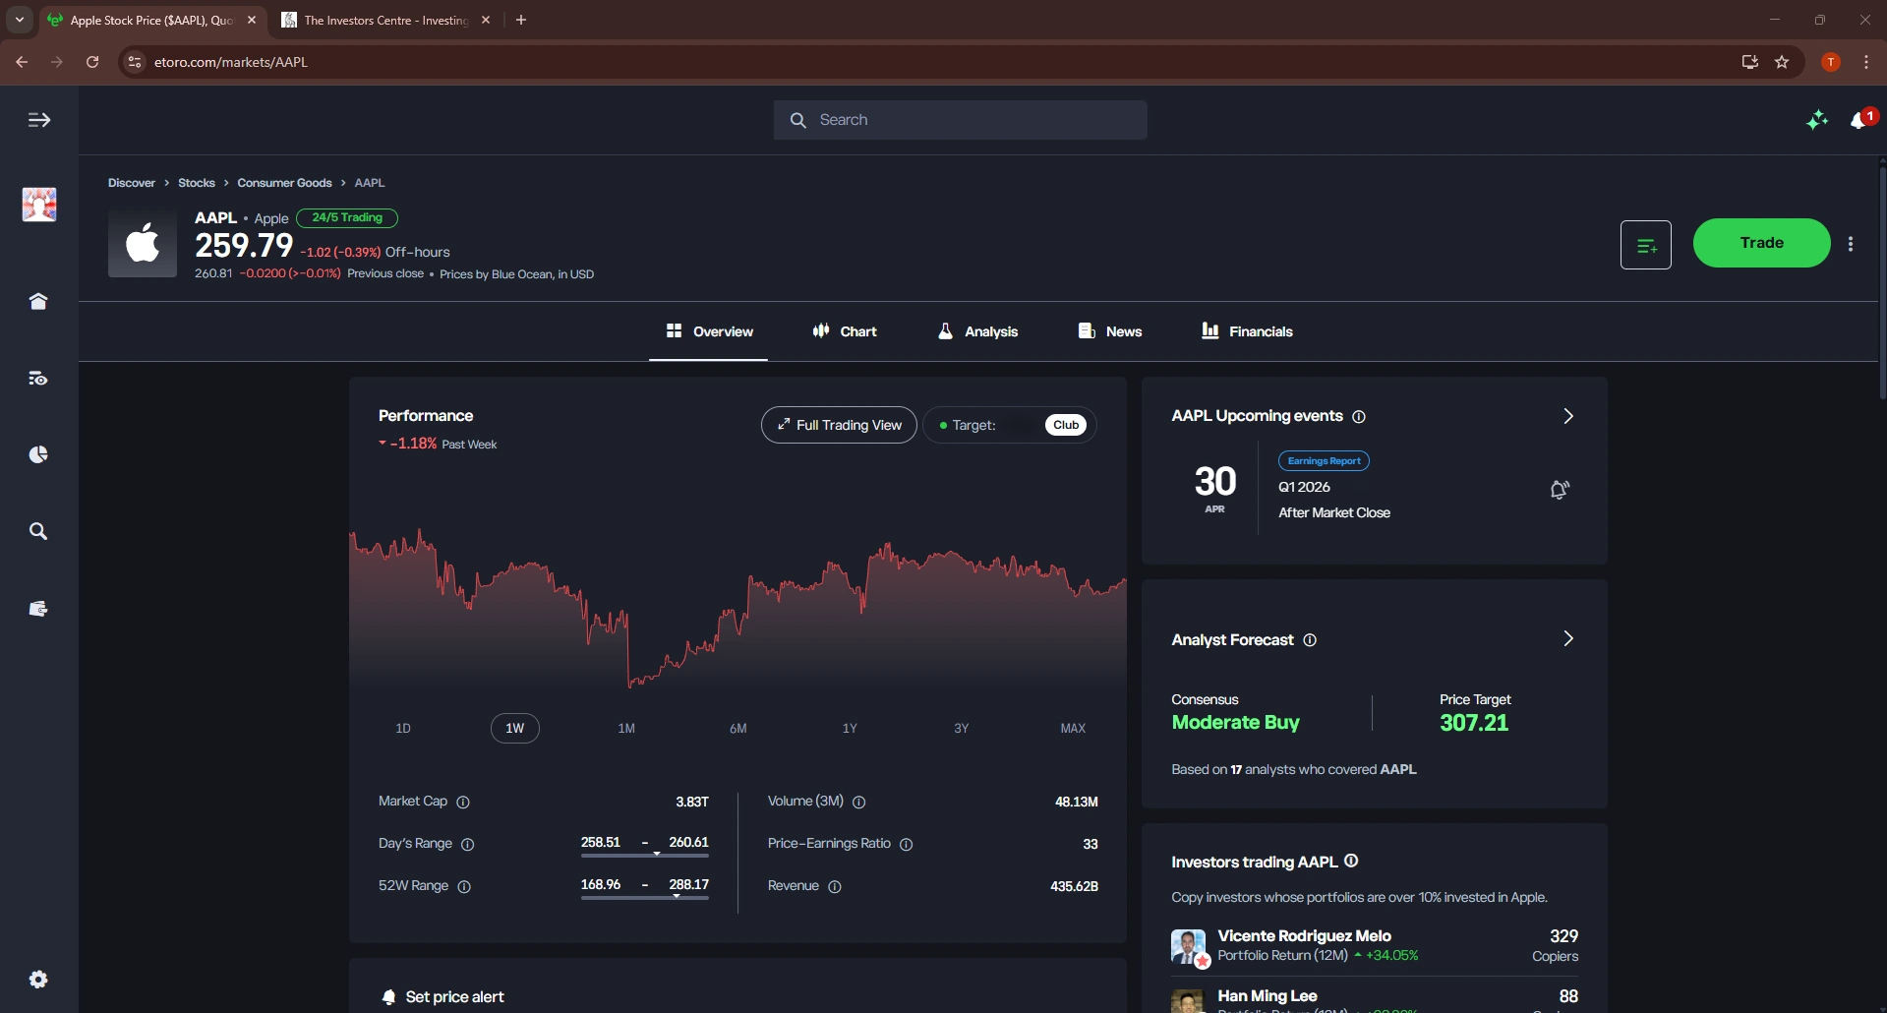Expand Analyst Forecast chevron
This screenshot has height=1013, width=1887.
point(1568,639)
